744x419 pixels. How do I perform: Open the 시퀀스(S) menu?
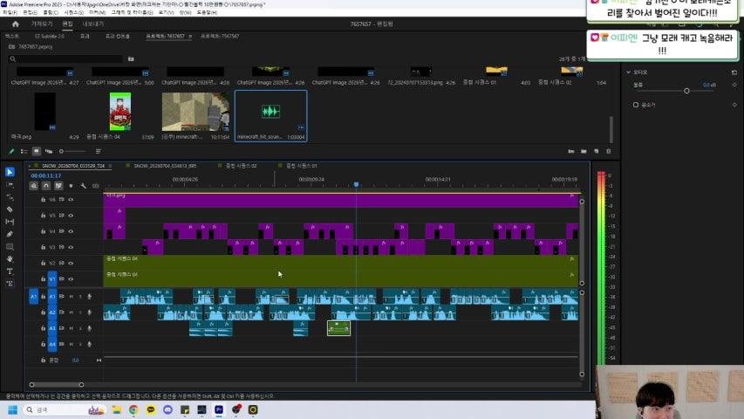point(73,12)
